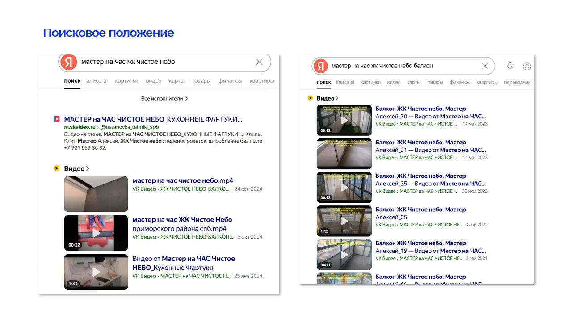The height and width of the screenshot is (327, 580).
Task: Click the Yandex logo in left search bar
Action: [69, 62]
